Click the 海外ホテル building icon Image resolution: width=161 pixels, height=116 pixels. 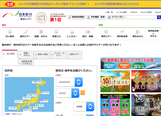pyautogui.click(x=138, y=32)
